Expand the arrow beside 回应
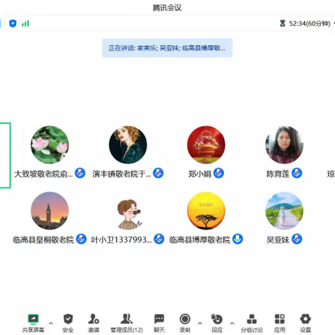335x335 pixels. point(232,323)
